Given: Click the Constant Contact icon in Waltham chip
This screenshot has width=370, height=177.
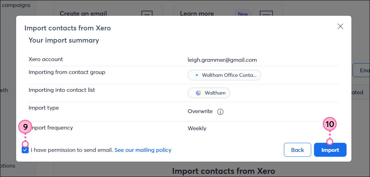Looking at the screenshot, I should pos(198,93).
